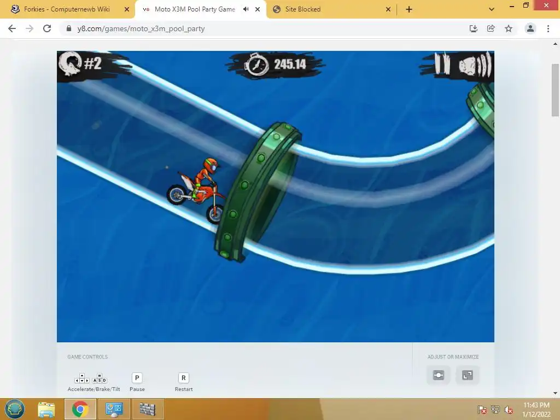Screen dimensions: 560x420
Task: View site info via the lock icon
Action: [69, 28]
